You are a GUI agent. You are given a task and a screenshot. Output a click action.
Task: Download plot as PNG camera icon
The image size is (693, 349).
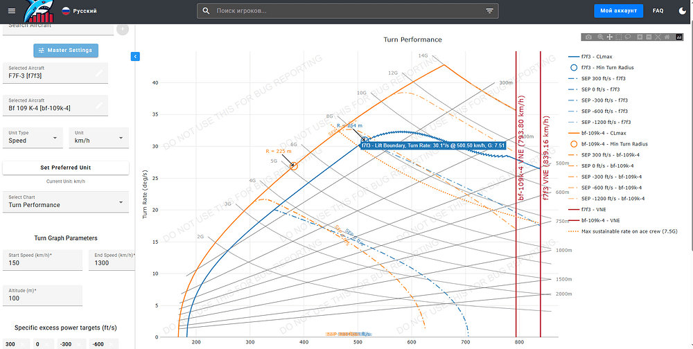point(588,37)
